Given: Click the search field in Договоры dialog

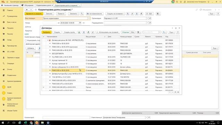Looking at the screenshot, I should 150,32.
